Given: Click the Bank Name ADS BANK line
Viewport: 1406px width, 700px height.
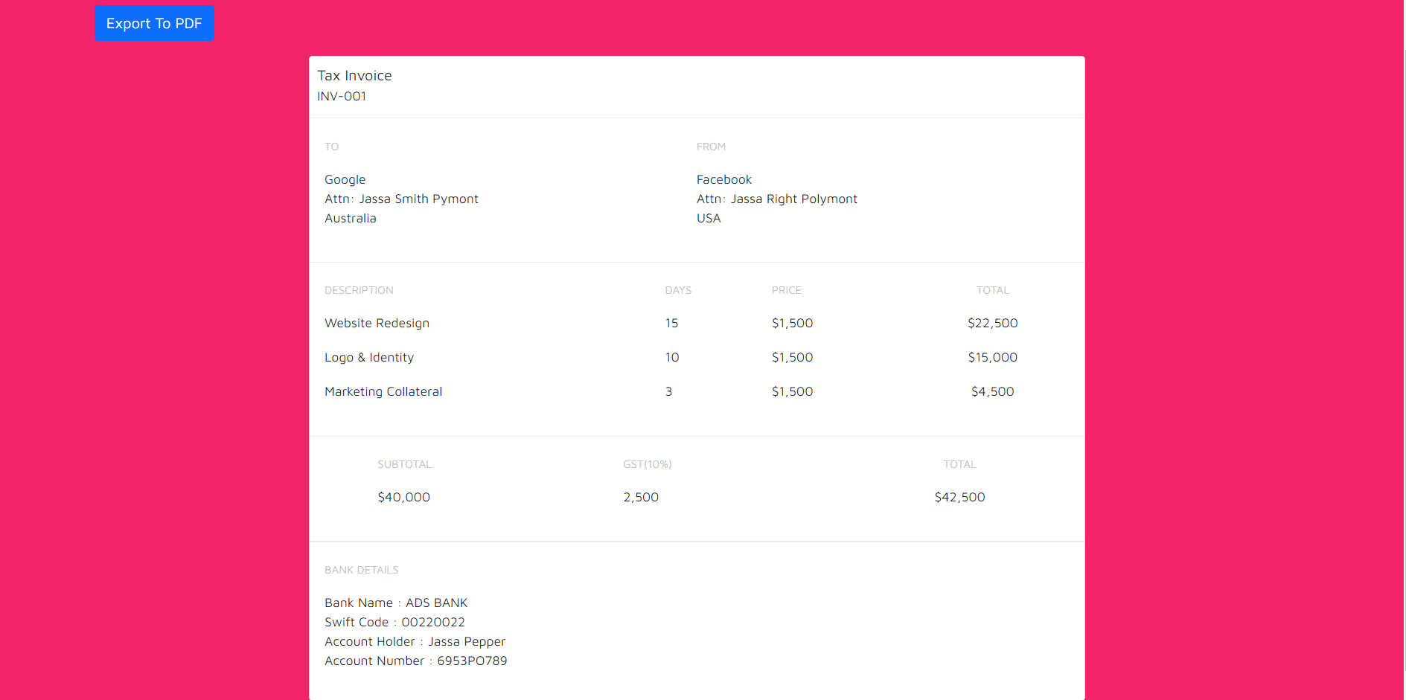Looking at the screenshot, I should click(x=396, y=603).
